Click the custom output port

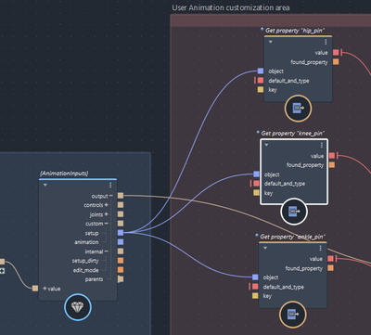[121, 224]
